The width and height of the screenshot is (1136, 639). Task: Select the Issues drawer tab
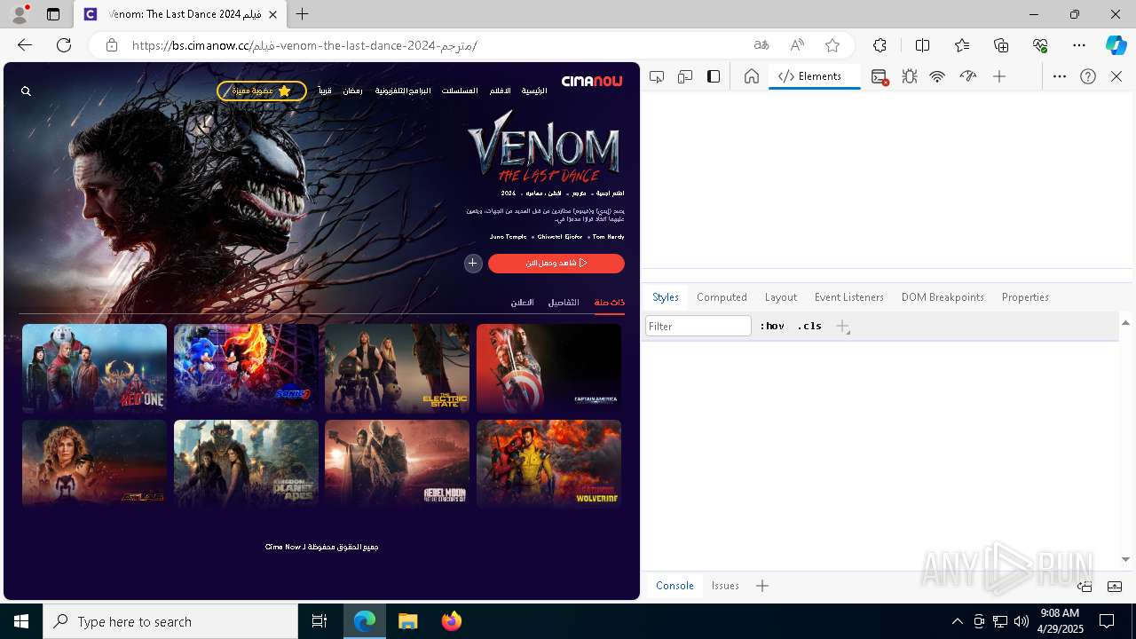725,586
